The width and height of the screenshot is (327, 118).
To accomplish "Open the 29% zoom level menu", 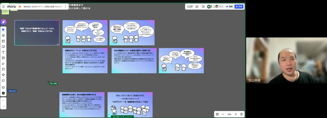I will click(229, 114).
